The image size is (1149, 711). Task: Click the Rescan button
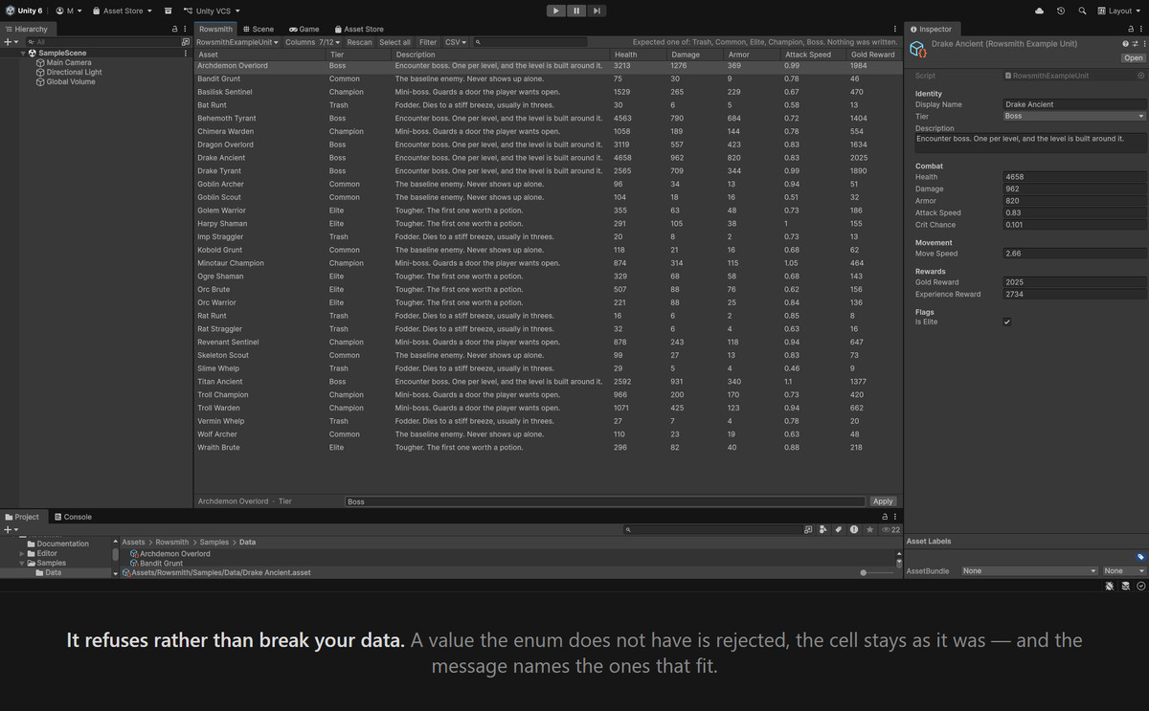360,42
